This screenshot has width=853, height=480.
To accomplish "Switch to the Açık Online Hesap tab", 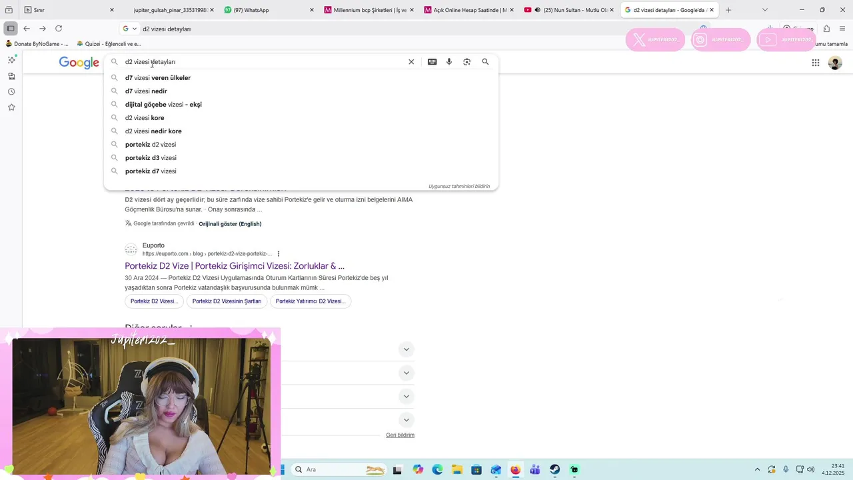I will pyautogui.click(x=470, y=10).
